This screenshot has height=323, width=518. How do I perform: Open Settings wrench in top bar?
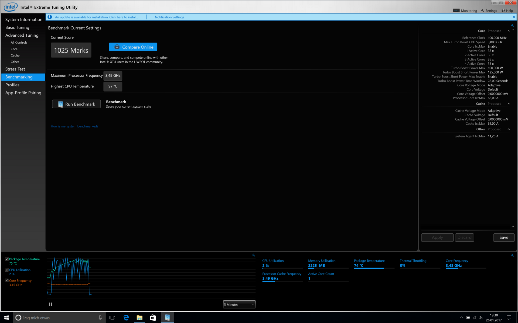483,10
